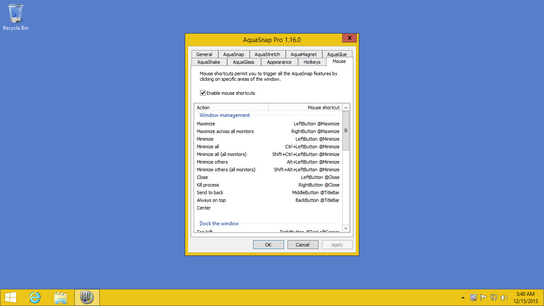This screenshot has width=544, height=306.
Task: Open the network status icon
Action: [x=493, y=297]
